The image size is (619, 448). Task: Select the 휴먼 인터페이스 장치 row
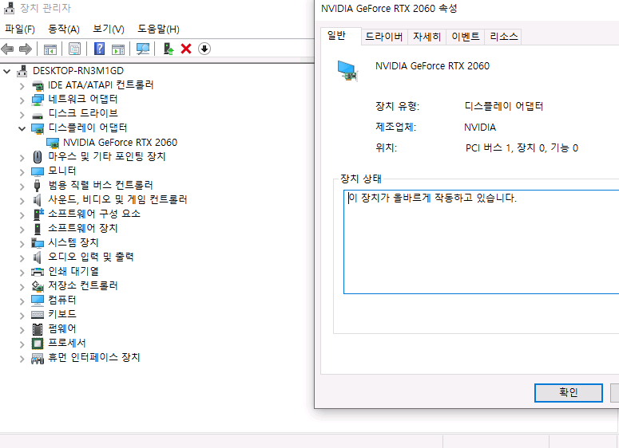click(94, 357)
